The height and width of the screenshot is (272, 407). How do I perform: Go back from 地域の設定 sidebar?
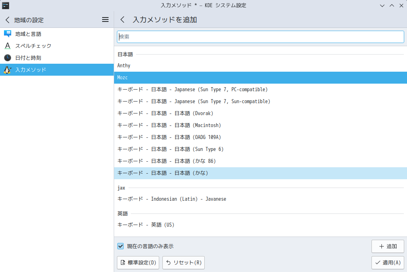(8, 20)
